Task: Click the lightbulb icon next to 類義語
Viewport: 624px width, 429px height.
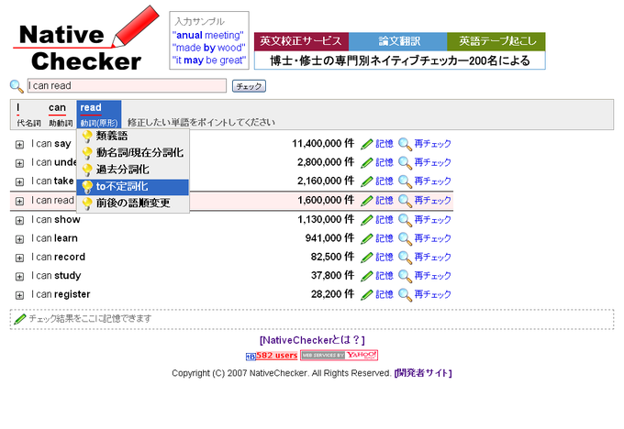Action: click(x=87, y=137)
